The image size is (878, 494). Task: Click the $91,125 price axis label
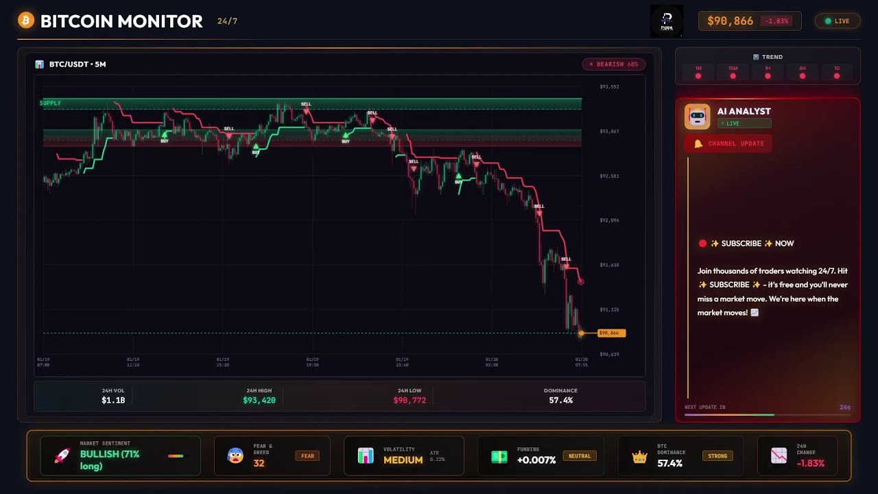[609, 309]
